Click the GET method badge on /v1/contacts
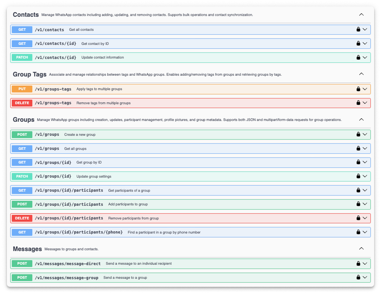 click(x=22, y=29)
